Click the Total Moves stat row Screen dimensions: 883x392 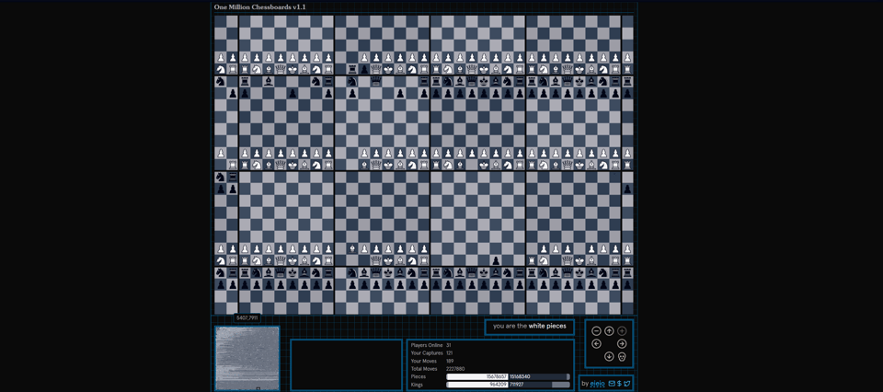tap(437, 369)
